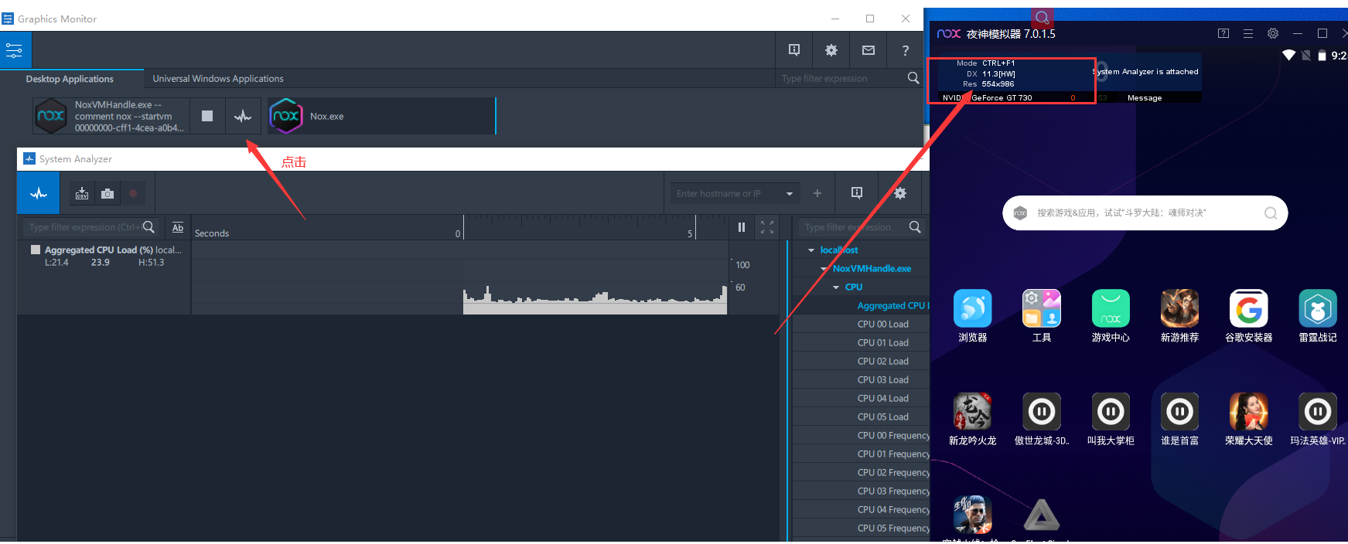Image resolution: width=1348 pixels, height=544 pixels.
Task: Open the 游戏中心 game center app
Action: click(1111, 309)
